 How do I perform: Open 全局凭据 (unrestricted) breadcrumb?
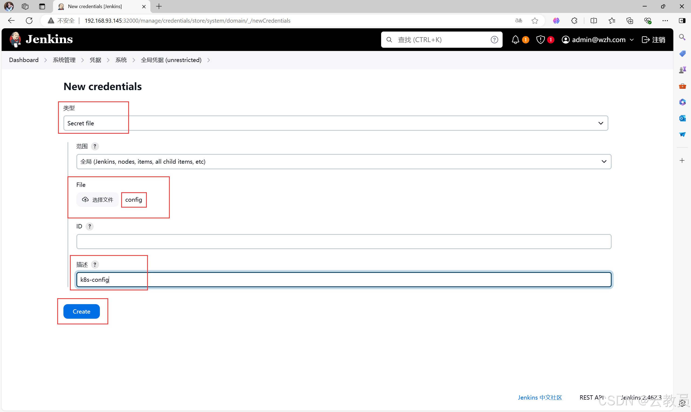(171, 60)
